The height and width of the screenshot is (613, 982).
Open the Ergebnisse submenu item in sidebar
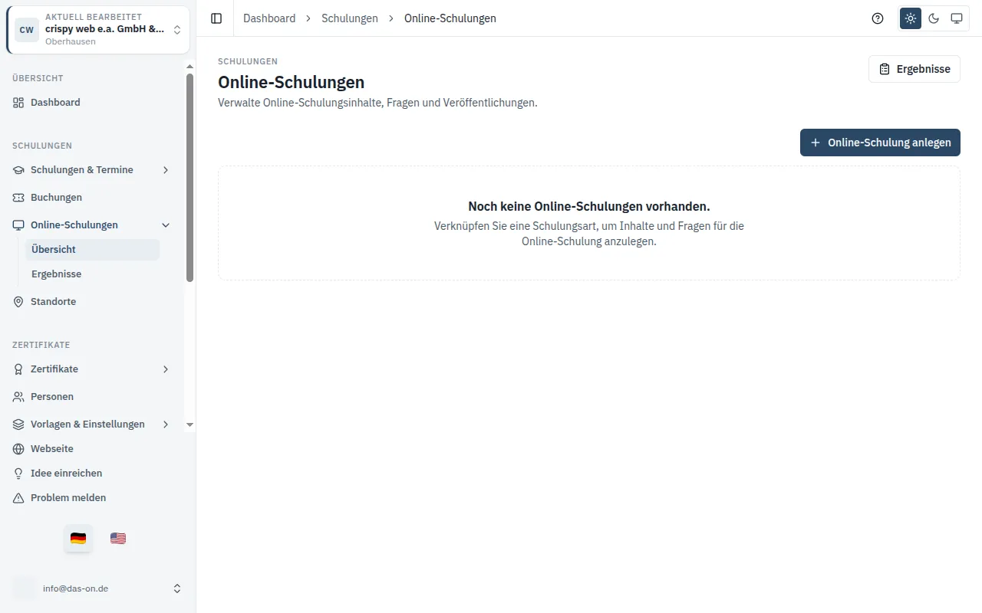pyautogui.click(x=92, y=274)
